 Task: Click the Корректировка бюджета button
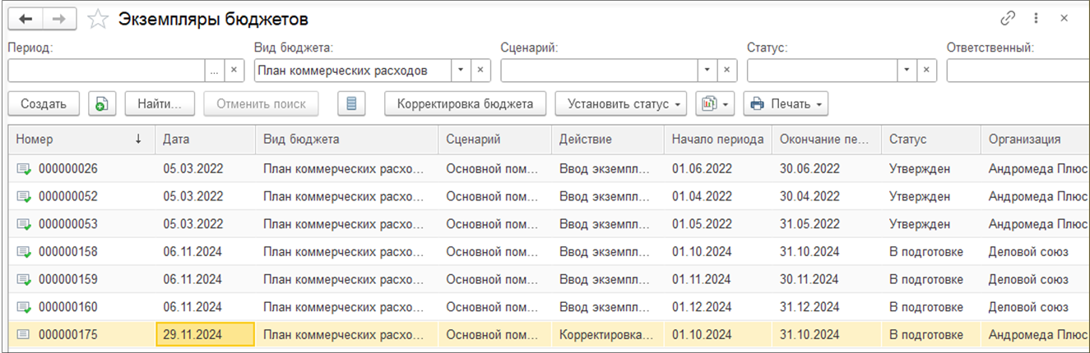465,104
